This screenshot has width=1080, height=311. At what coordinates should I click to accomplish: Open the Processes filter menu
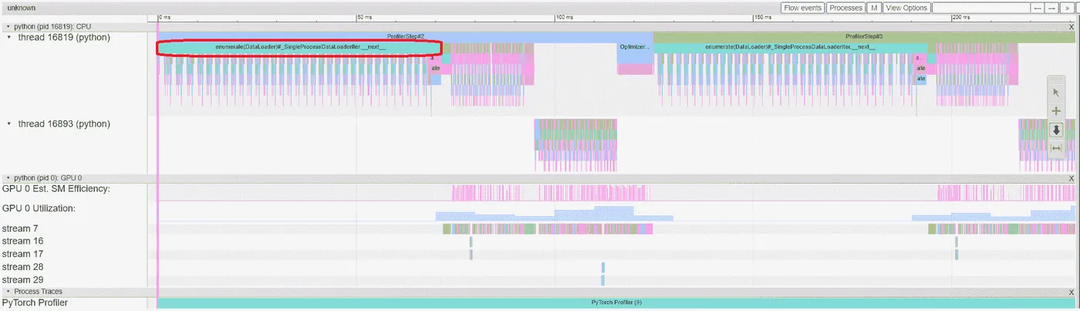tap(845, 8)
